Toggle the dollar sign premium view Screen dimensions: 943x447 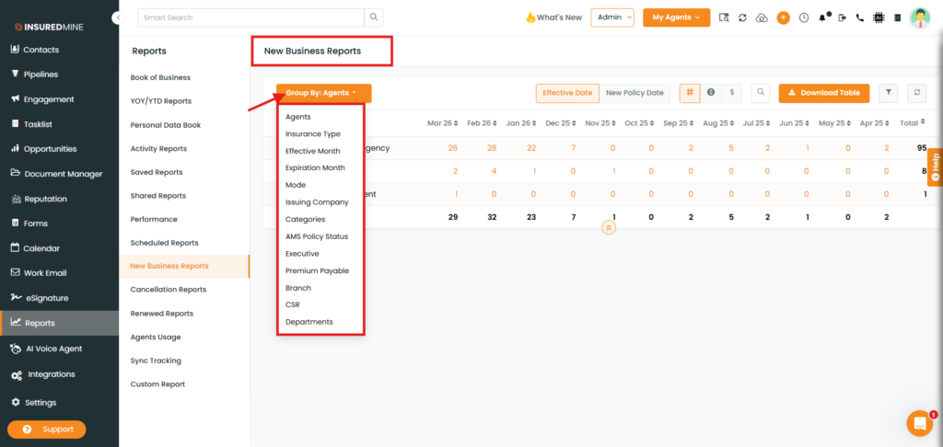click(x=731, y=93)
